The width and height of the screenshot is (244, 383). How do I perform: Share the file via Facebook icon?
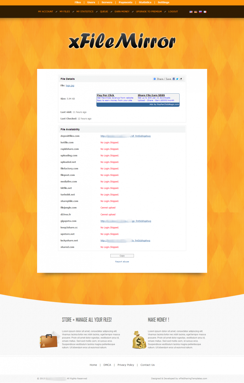174,79
